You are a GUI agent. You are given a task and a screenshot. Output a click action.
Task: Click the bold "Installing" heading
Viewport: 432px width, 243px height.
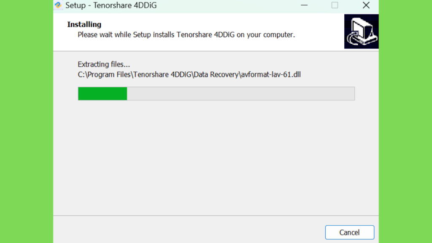pos(84,24)
